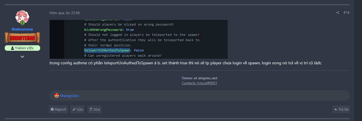Report this post
362x121 pixels.
point(58,110)
